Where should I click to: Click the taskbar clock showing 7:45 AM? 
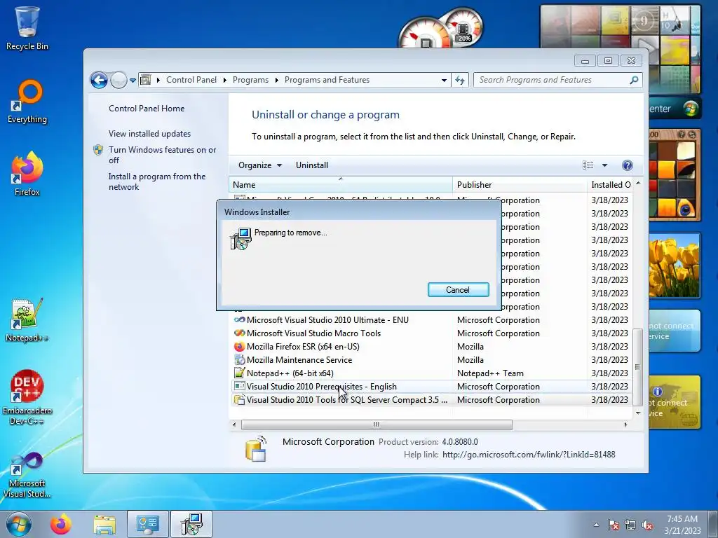pos(682,525)
